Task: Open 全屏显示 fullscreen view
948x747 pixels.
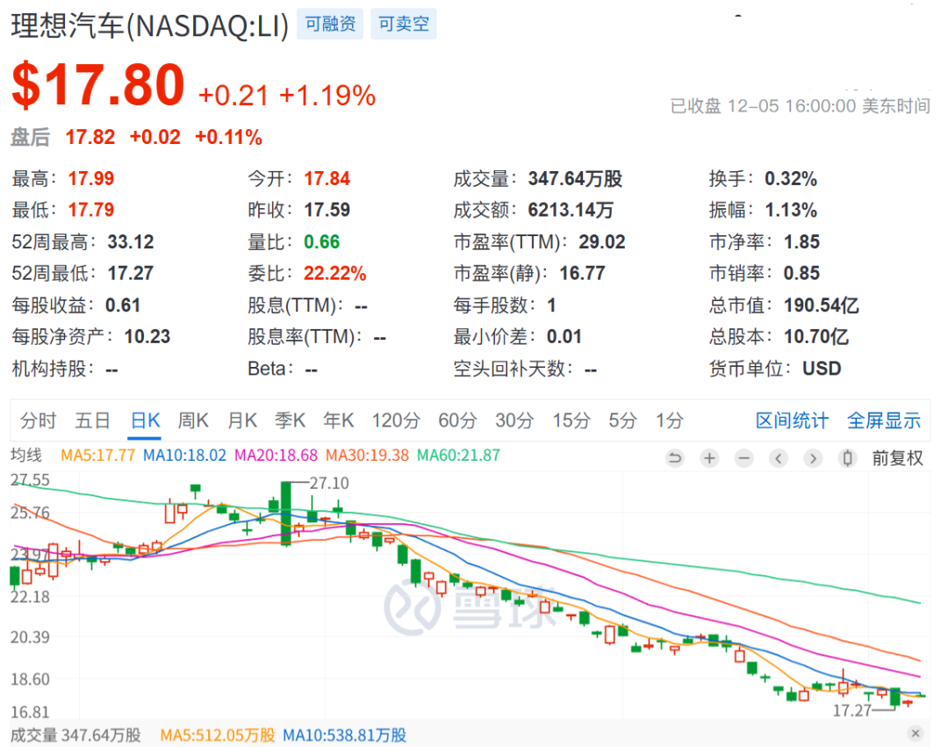Action: coord(884,420)
